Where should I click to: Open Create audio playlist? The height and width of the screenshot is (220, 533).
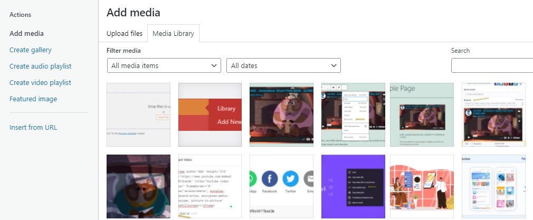41,66
